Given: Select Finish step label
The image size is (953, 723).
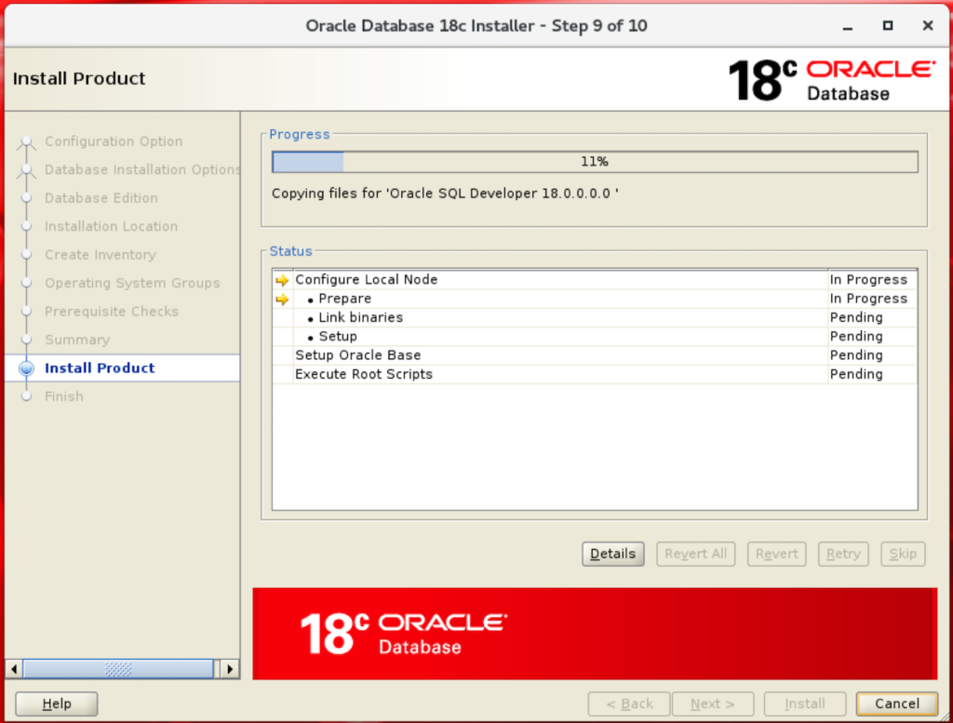Looking at the screenshot, I should [64, 396].
